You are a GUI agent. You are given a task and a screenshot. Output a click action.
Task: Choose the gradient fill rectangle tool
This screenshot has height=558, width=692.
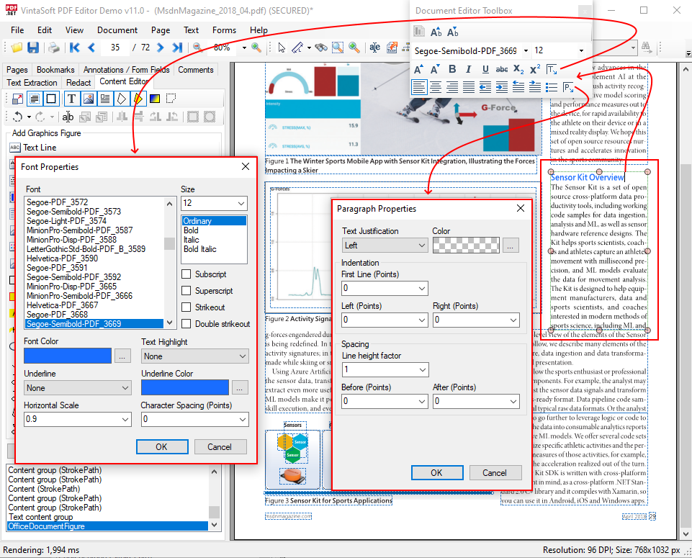[155, 99]
